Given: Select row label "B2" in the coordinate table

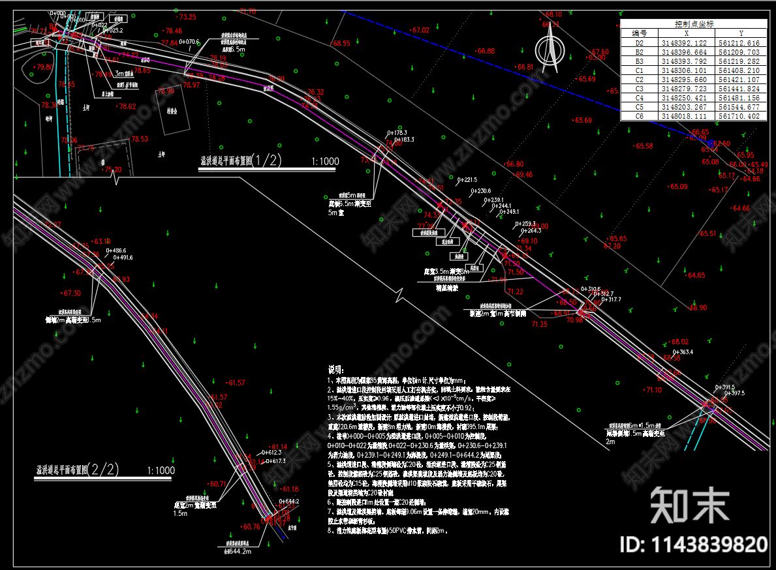Looking at the screenshot, I should coord(640,52).
